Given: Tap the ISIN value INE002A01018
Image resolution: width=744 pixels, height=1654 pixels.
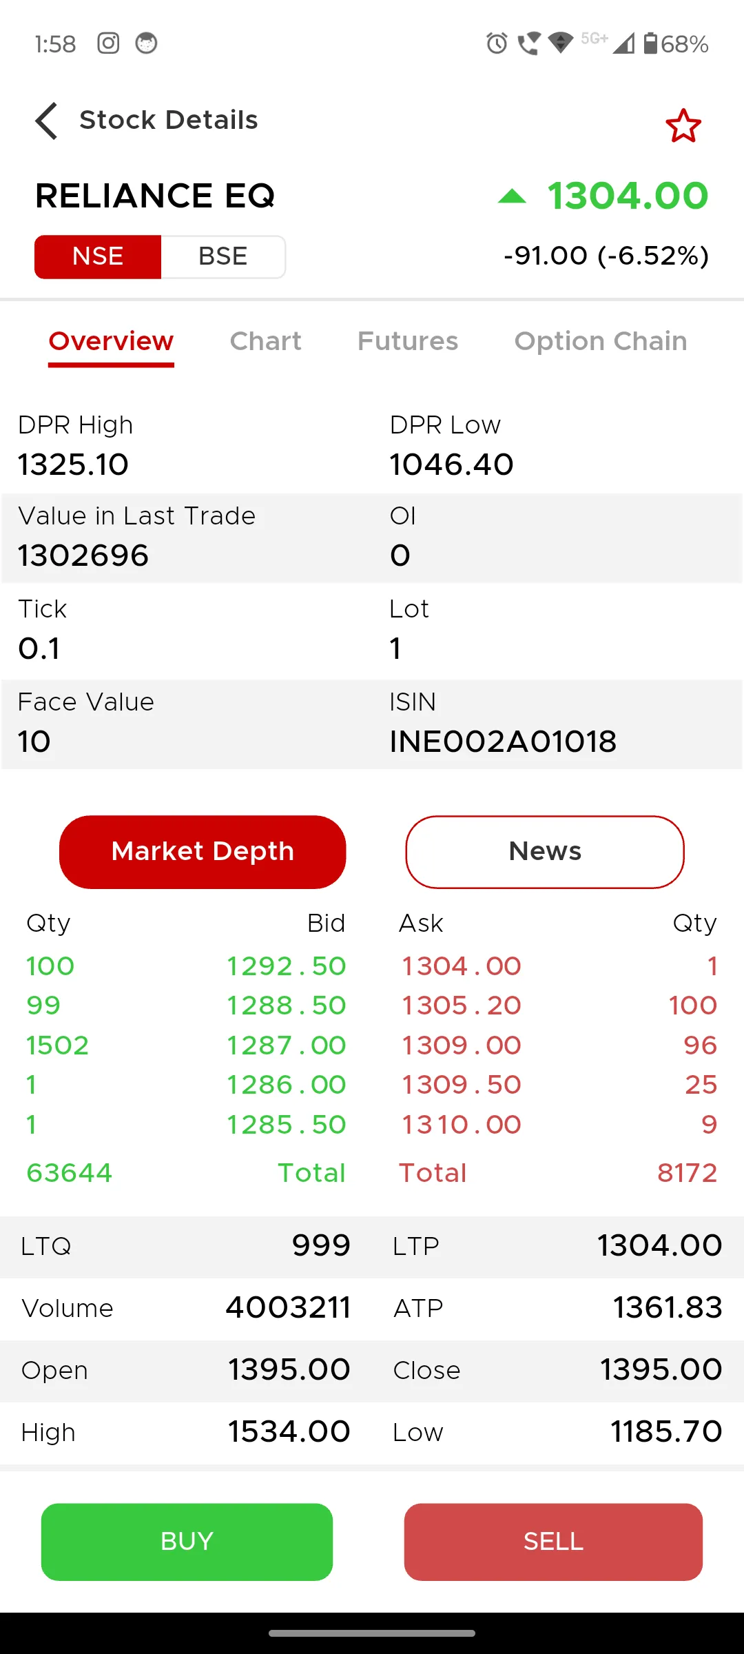Looking at the screenshot, I should 503,742.
